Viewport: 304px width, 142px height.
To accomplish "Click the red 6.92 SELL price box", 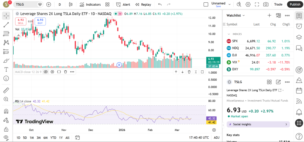I will (20, 21).
